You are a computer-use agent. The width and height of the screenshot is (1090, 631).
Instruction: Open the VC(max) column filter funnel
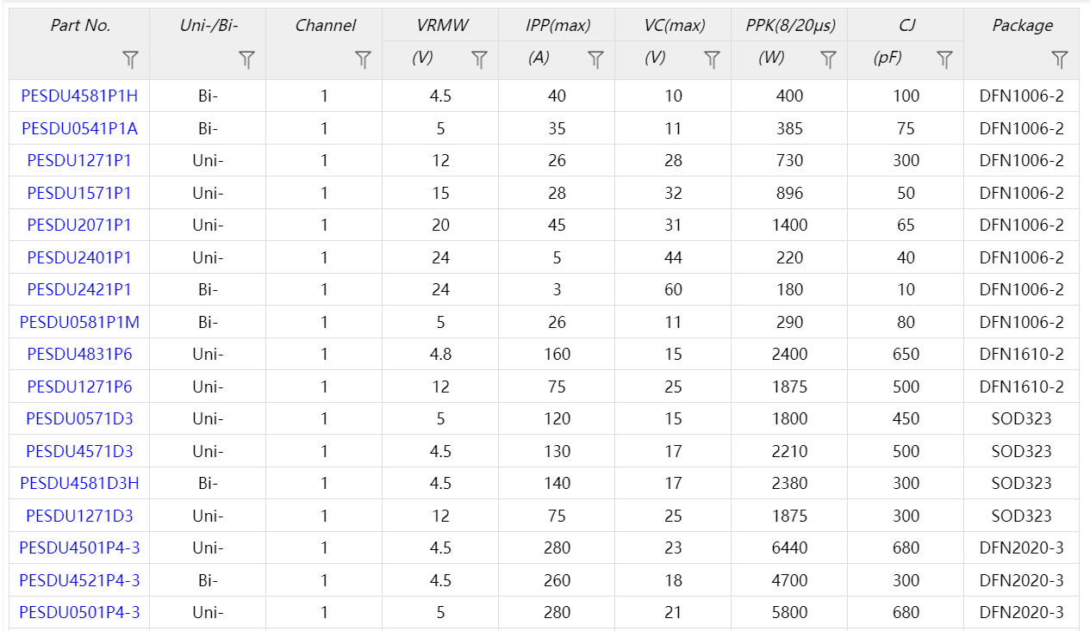712,59
